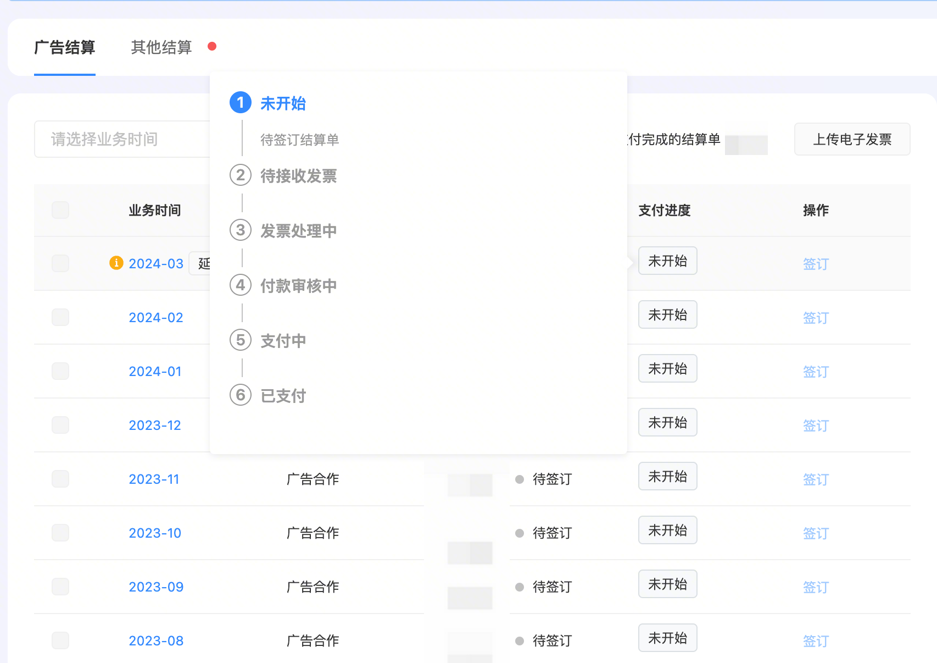Click step 3 circle icon 发票处理中

pyautogui.click(x=241, y=230)
